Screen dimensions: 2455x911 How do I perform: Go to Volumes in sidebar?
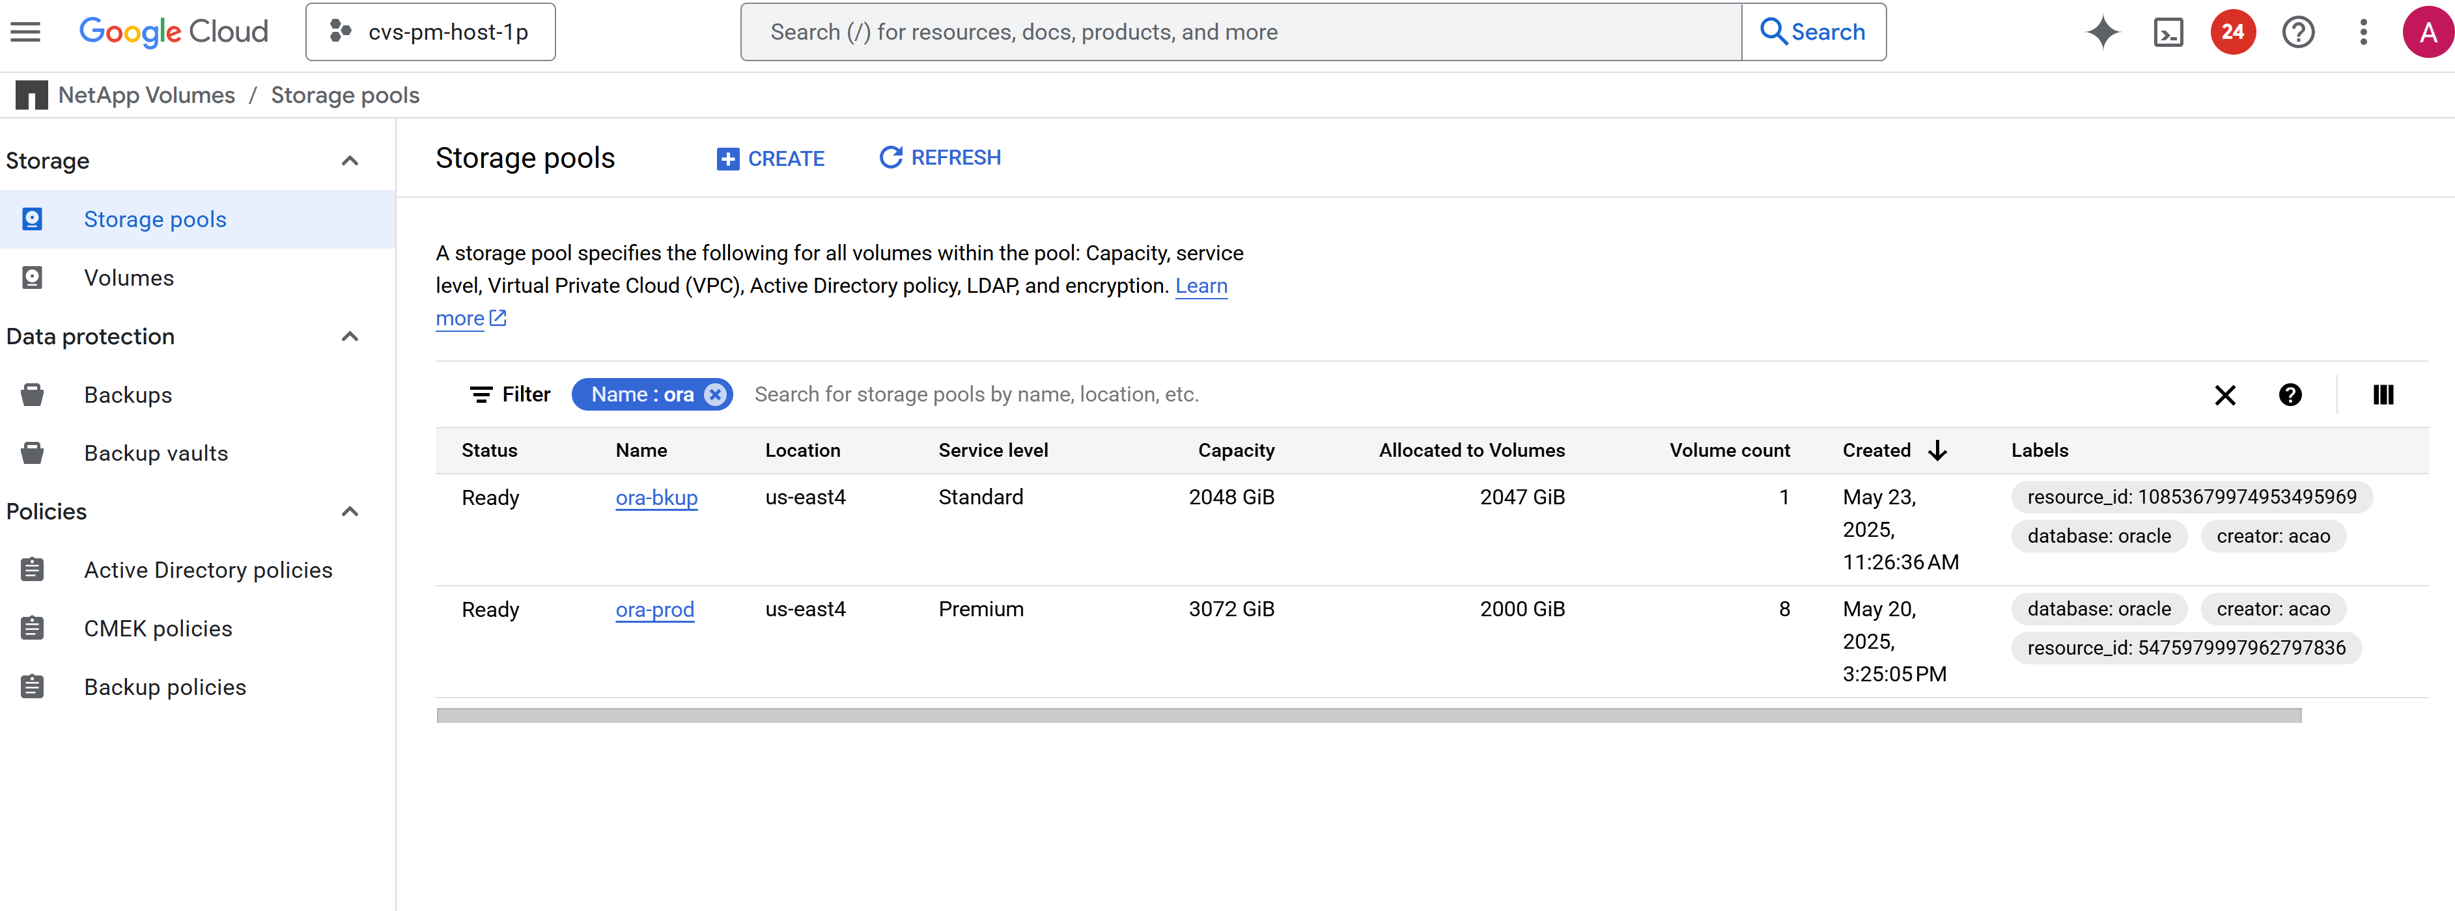[129, 278]
